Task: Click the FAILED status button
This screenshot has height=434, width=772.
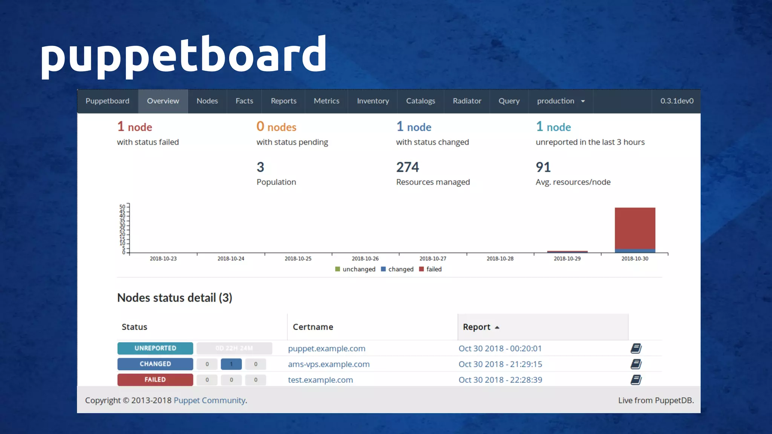Action: 155,380
